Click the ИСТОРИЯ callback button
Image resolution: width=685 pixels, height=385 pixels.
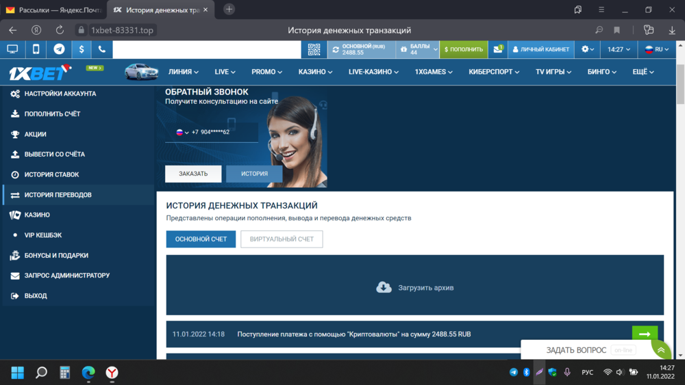pyautogui.click(x=254, y=174)
